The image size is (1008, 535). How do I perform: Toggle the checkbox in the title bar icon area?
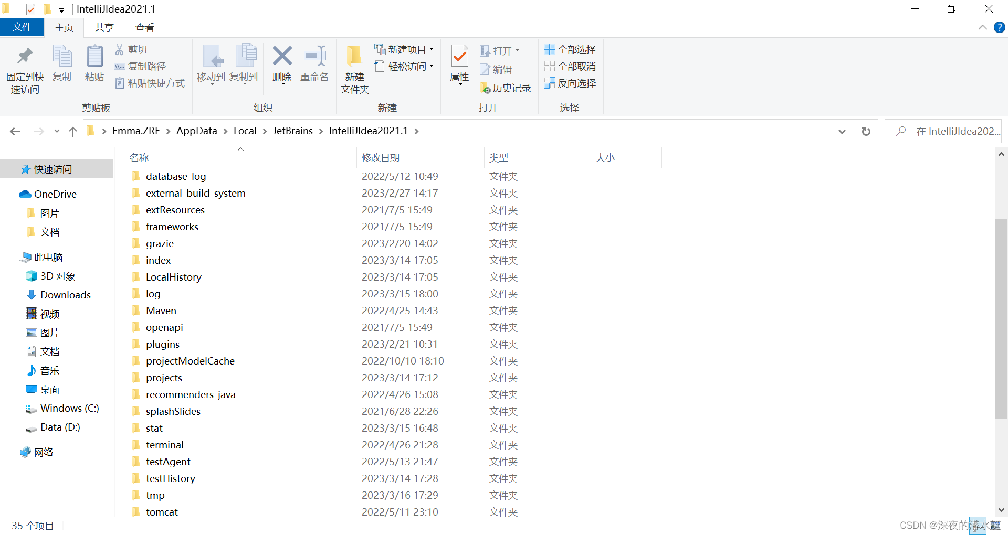[30, 8]
